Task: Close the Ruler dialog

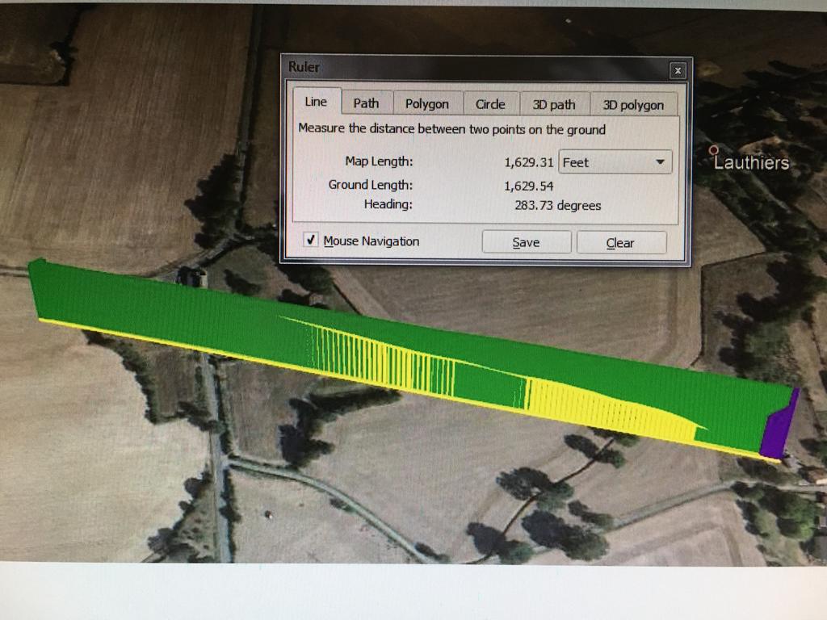Action: click(x=678, y=71)
